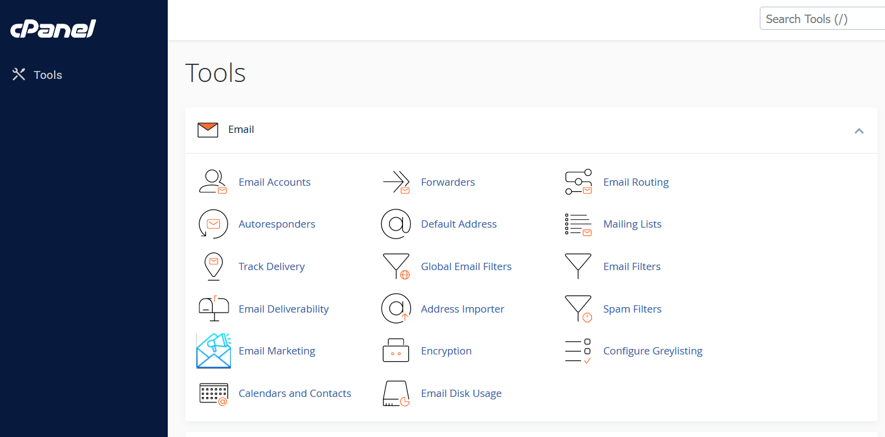Click the Email section envelope icon
Screen dimensions: 885x437
point(208,130)
